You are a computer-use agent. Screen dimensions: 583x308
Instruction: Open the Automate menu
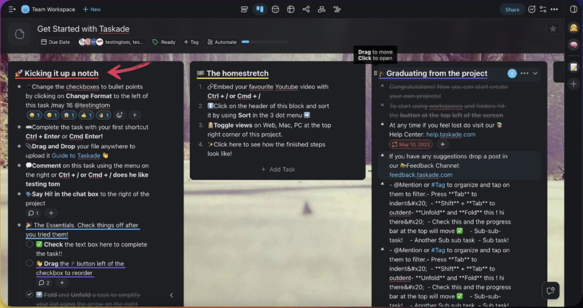(x=221, y=42)
